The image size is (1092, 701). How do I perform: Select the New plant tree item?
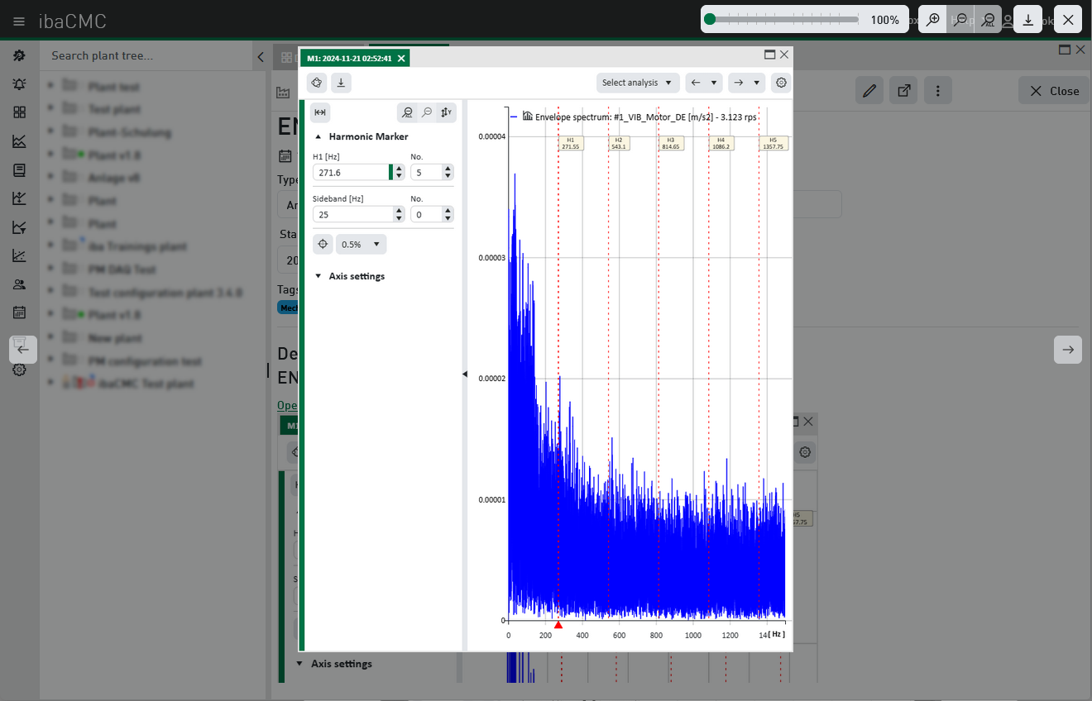[x=115, y=338]
